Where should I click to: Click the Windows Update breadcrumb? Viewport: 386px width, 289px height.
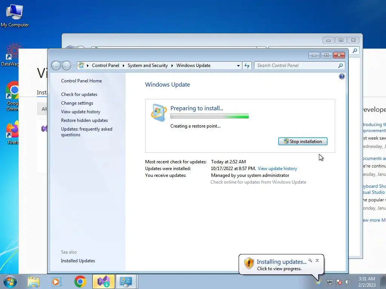pyautogui.click(x=193, y=65)
